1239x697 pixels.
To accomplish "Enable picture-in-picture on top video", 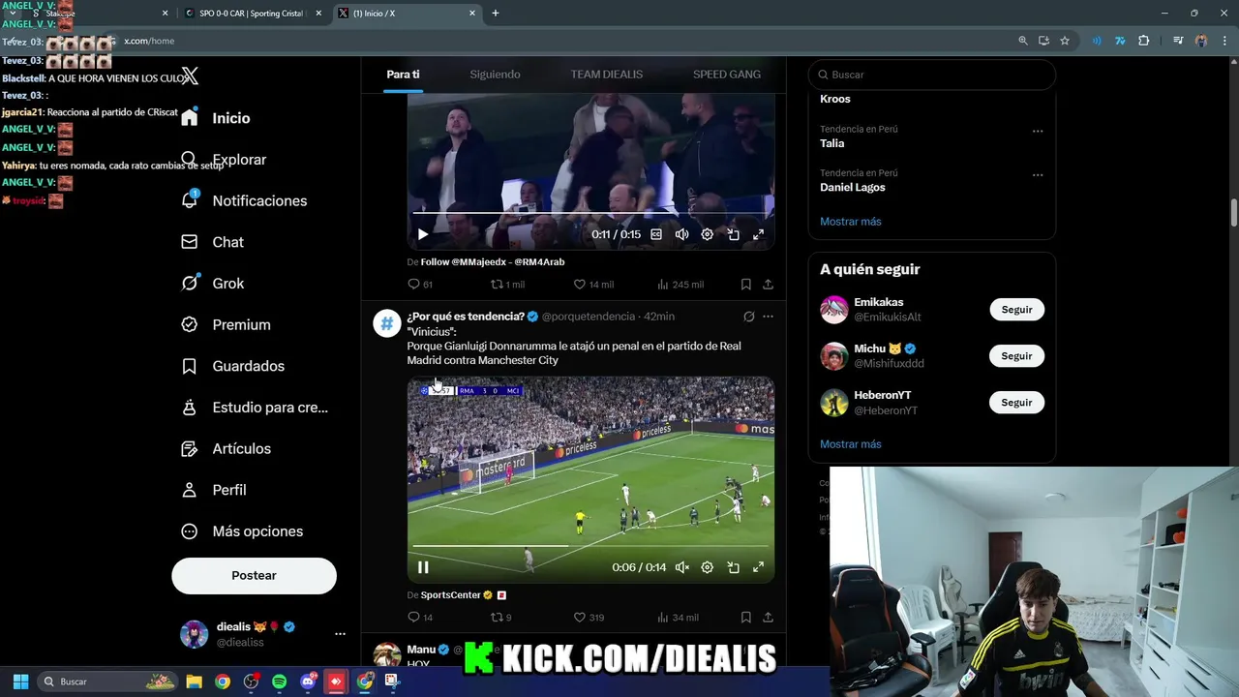I will tap(733, 234).
